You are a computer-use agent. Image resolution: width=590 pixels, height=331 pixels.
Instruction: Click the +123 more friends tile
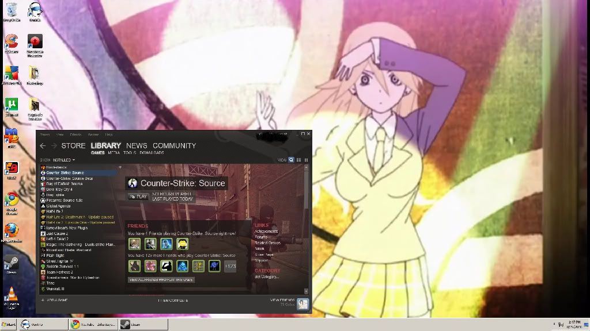click(x=230, y=266)
